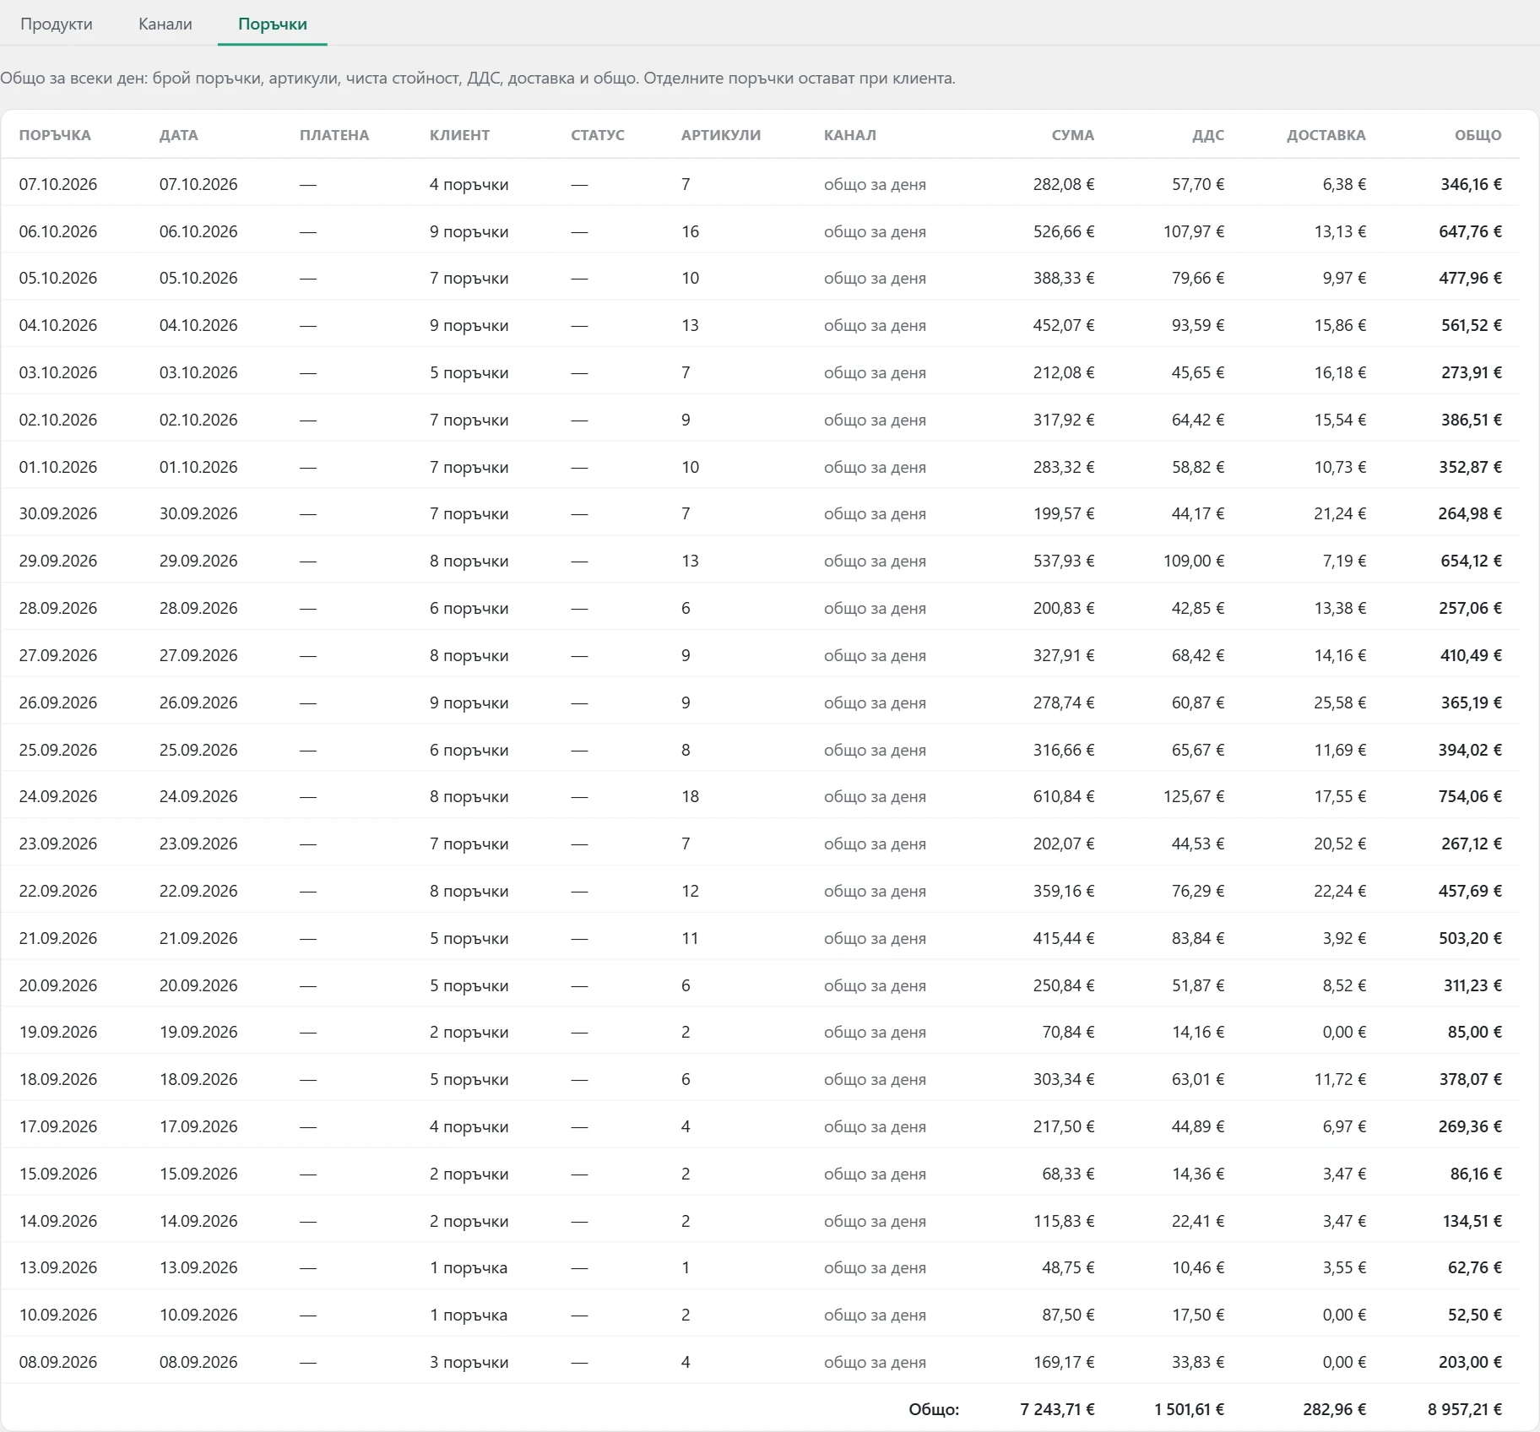Open the Канали tab

pyautogui.click(x=165, y=24)
